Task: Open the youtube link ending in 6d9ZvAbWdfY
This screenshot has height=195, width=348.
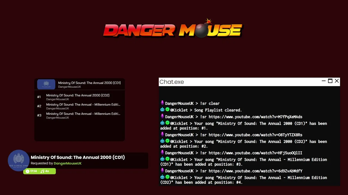Action: click(255, 171)
